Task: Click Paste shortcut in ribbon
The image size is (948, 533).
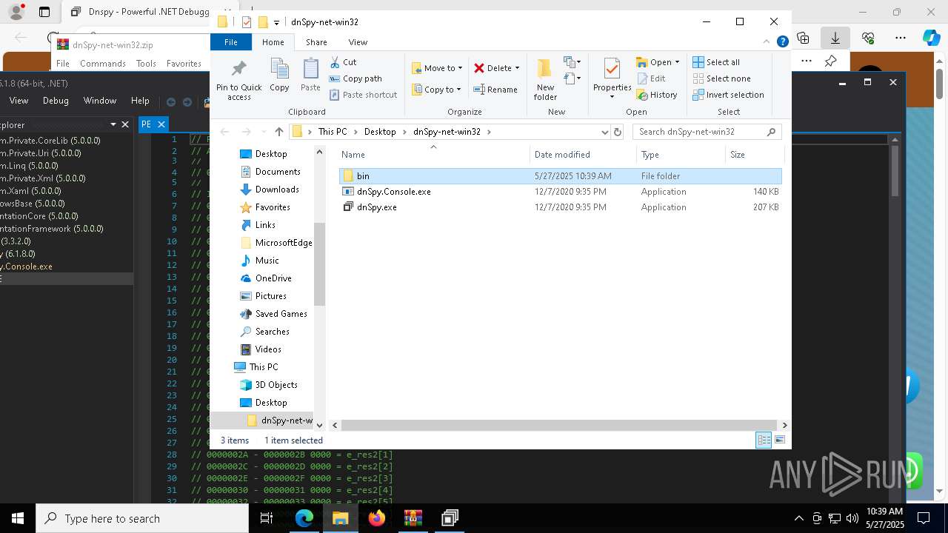Action: point(363,95)
